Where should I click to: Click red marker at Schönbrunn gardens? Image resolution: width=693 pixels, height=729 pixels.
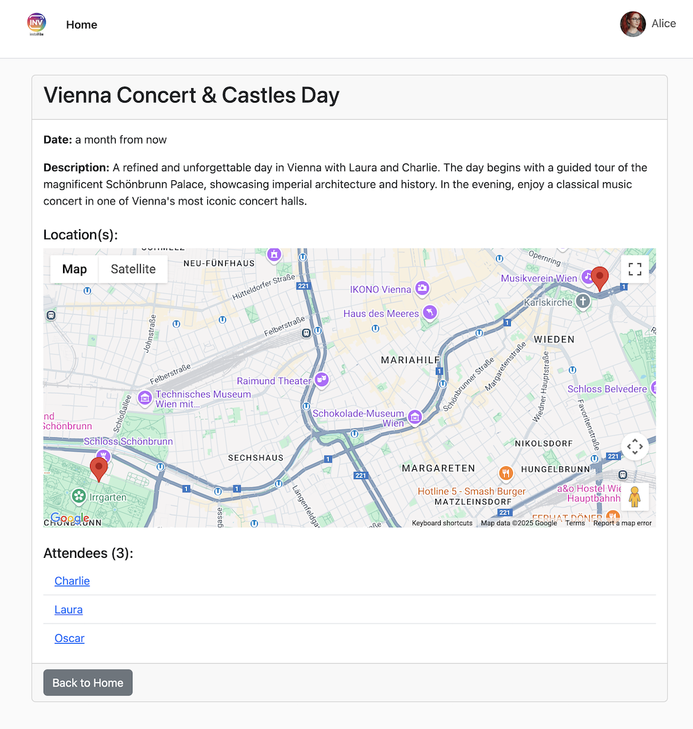click(x=99, y=468)
